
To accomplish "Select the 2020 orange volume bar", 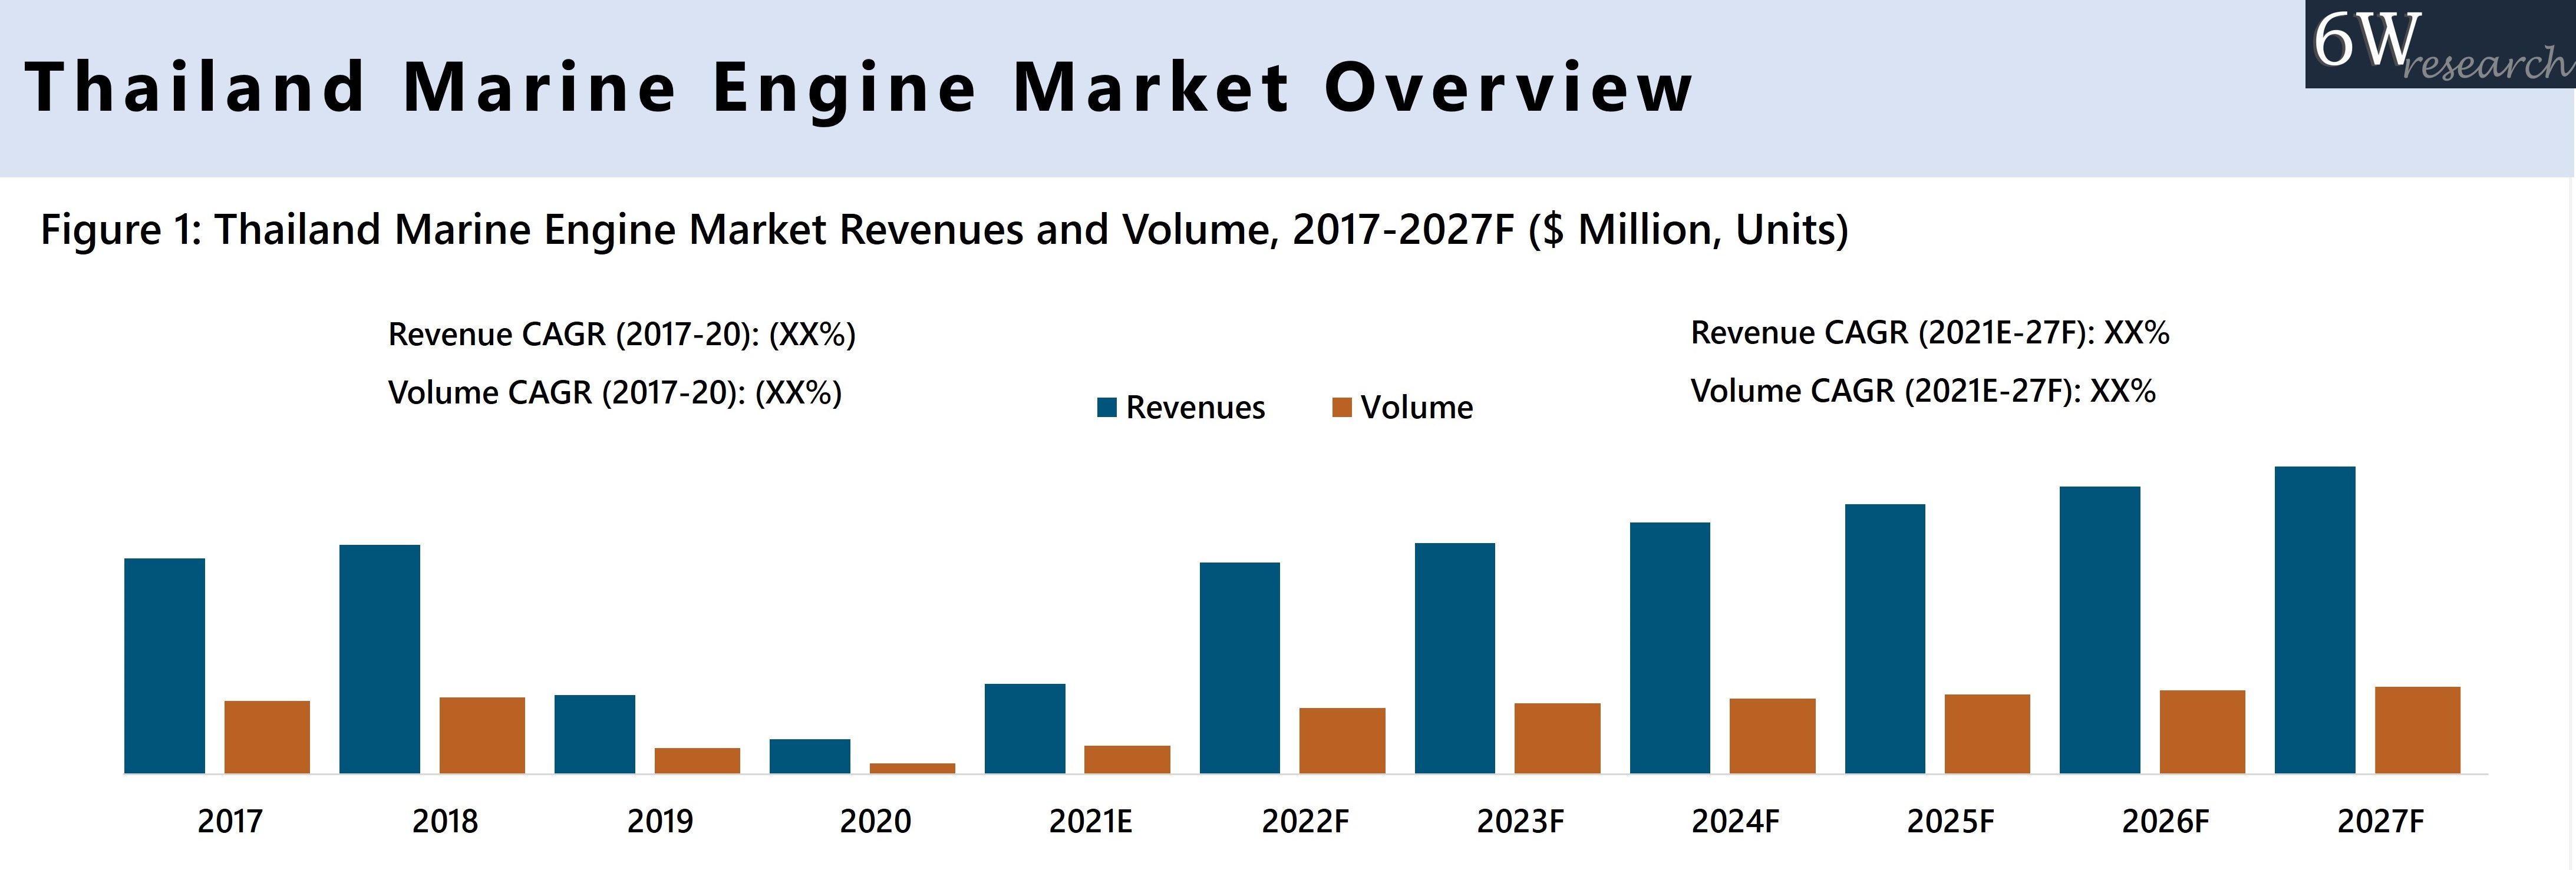I will (912, 768).
